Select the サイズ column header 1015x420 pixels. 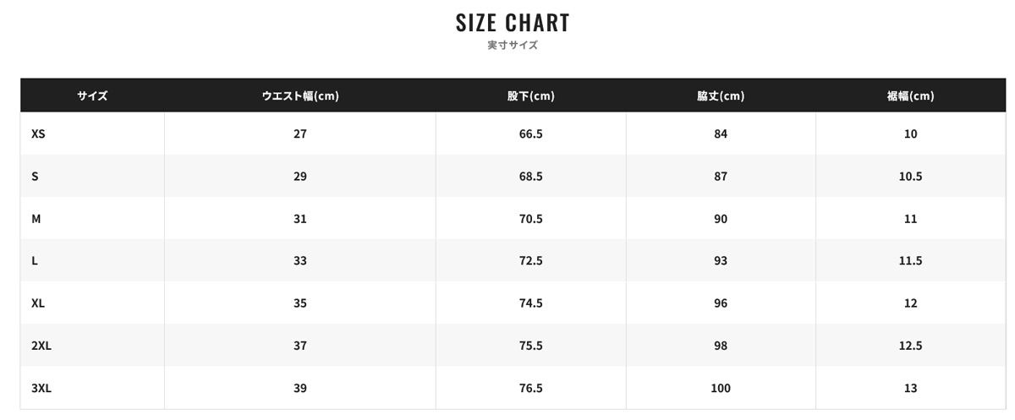(x=92, y=95)
